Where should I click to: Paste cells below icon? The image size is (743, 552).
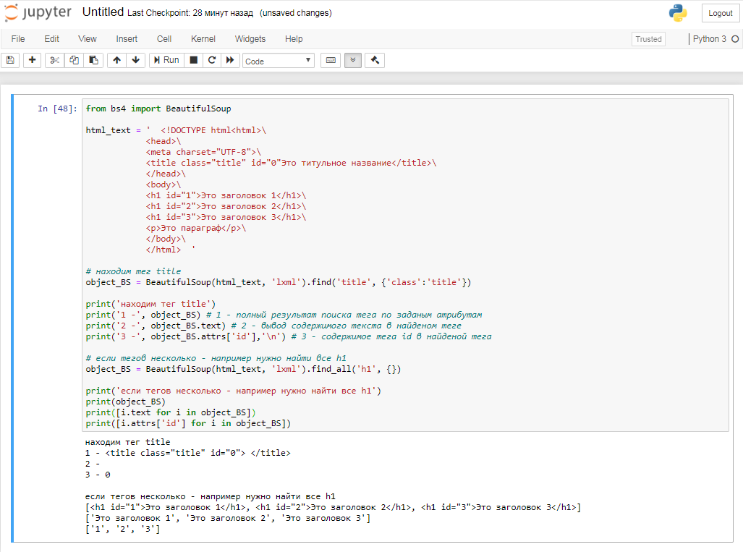(93, 60)
